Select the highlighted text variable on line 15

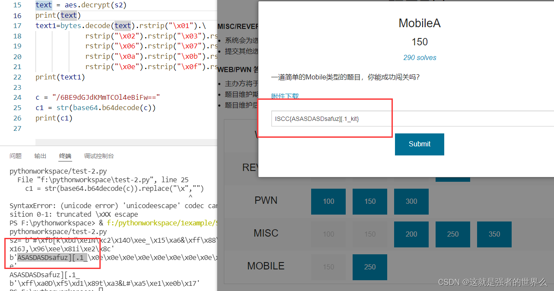coord(43,5)
